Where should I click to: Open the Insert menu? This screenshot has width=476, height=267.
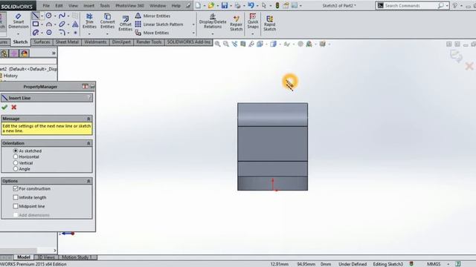point(89,5)
